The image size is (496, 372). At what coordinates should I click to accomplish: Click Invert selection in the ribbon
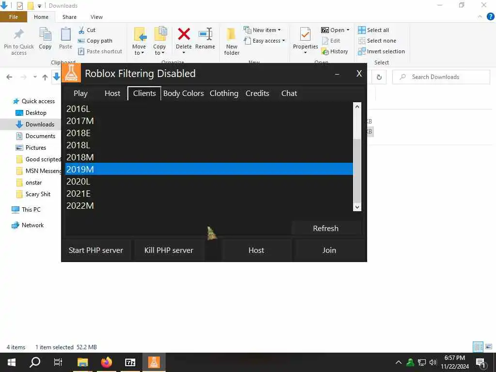pyautogui.click(x=382, y=51)
